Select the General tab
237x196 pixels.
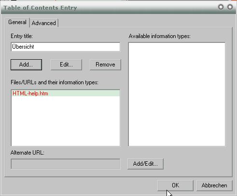(17, 22)
